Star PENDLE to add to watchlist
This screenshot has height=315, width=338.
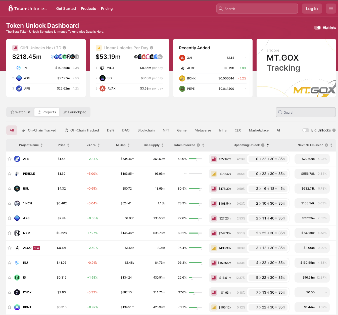click(x=10, y=174)
